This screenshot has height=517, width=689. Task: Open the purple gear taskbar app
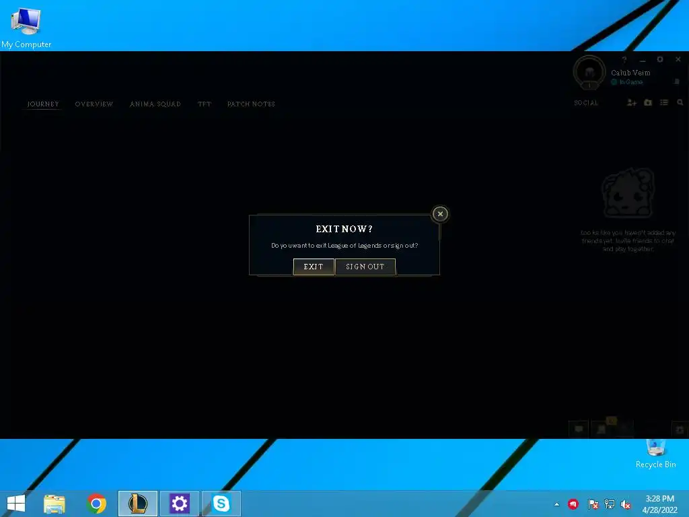[x=179, y=504]
